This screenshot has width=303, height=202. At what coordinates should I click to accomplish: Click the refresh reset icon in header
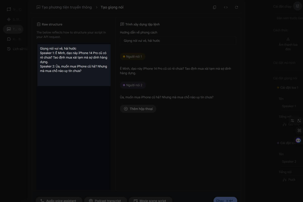(x=236, y=7)
